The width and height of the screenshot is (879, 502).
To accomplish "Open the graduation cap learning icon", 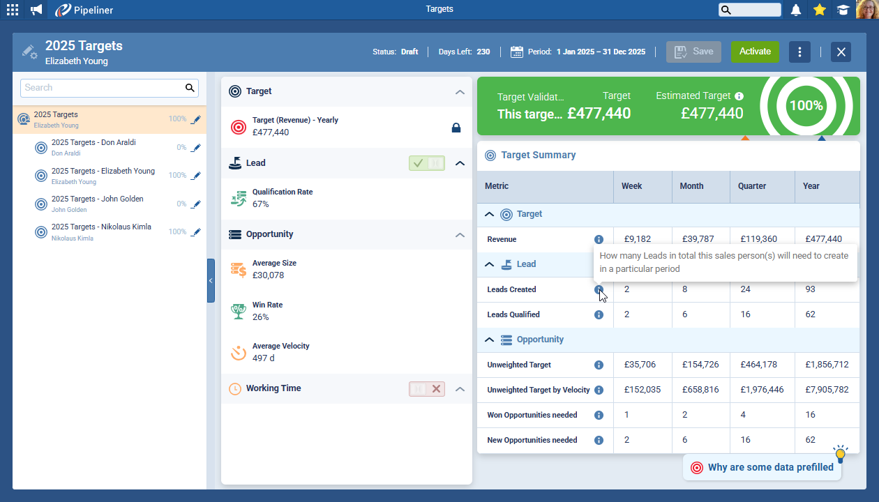I will pos(843,10).
